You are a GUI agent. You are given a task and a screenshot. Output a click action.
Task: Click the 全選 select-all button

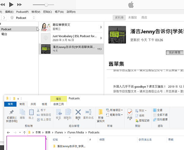158,110
